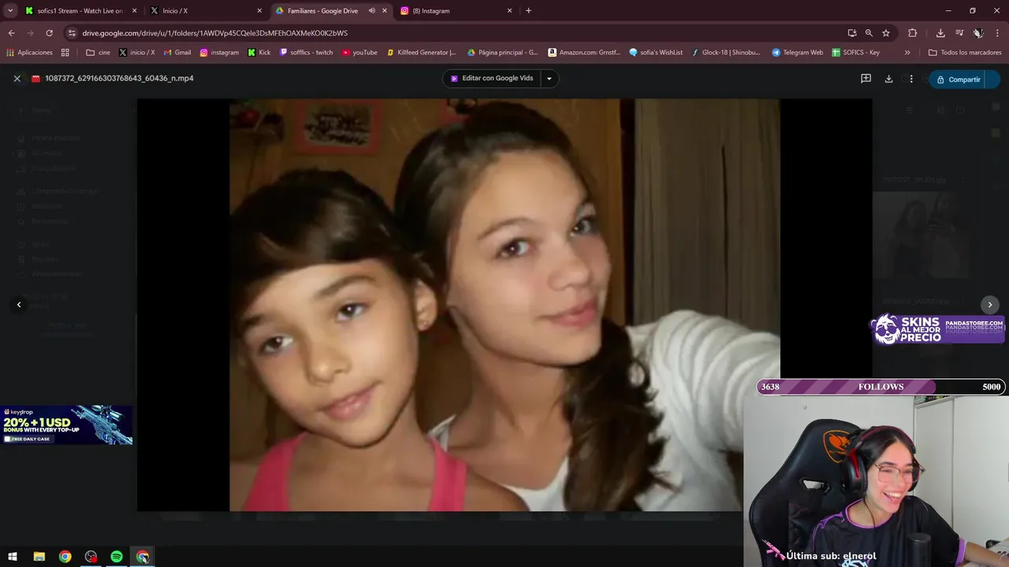
Task: Open media controls in Chrome toolbar
Action: 959,33
